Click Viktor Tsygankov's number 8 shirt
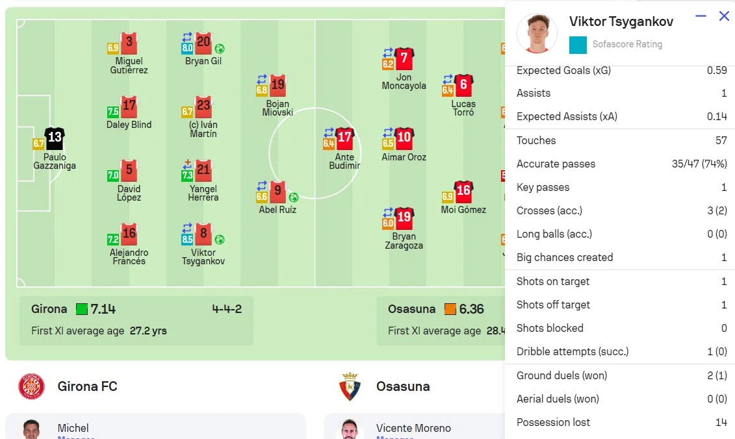This screenshot has height=439, width=735. tap(203, 234)
